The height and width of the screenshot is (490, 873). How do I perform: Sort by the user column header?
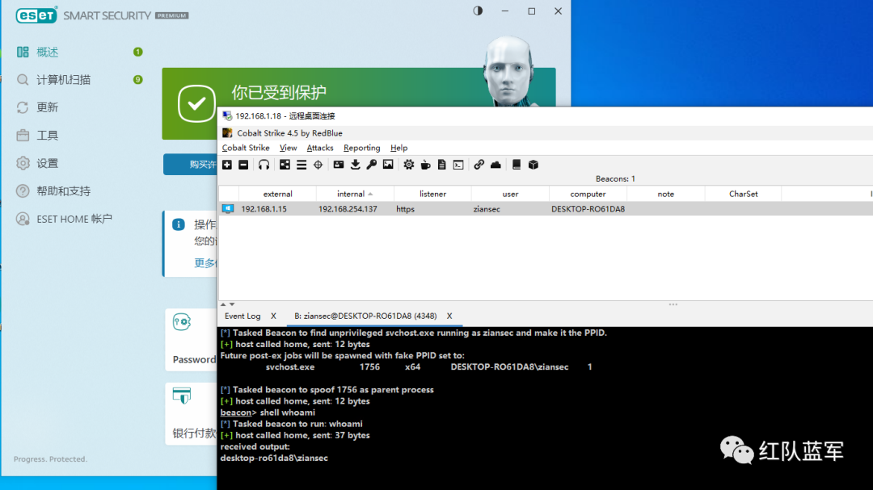(510, 194)
